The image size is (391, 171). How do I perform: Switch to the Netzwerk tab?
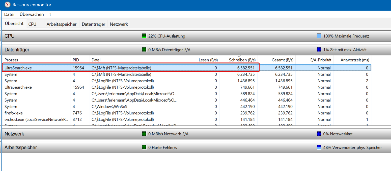pos(119,24)
